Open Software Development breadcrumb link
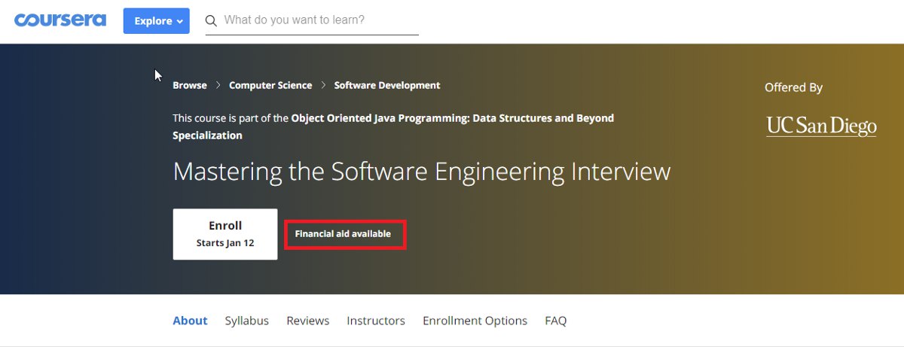 [x=387, y=86]
